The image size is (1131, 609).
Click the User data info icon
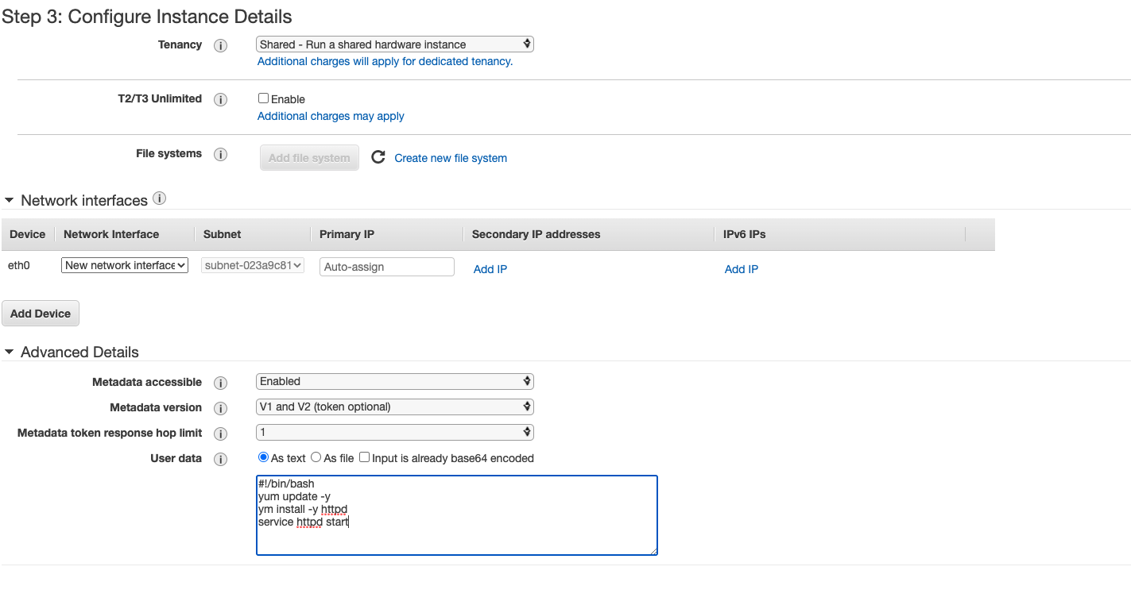[221, 459]
